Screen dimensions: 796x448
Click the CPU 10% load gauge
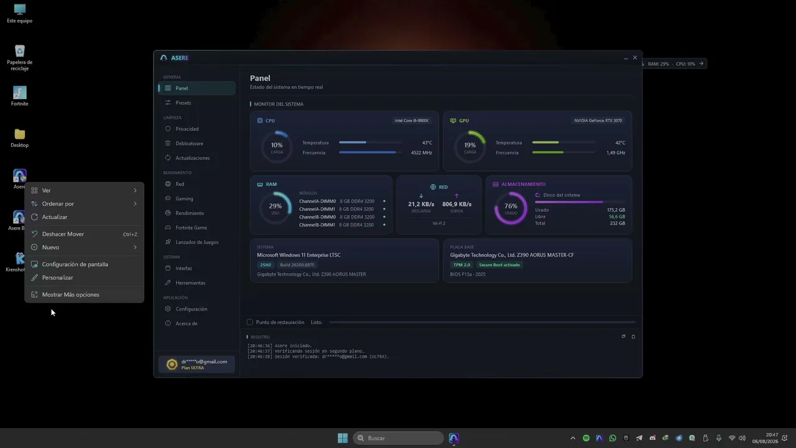(277, 147)
